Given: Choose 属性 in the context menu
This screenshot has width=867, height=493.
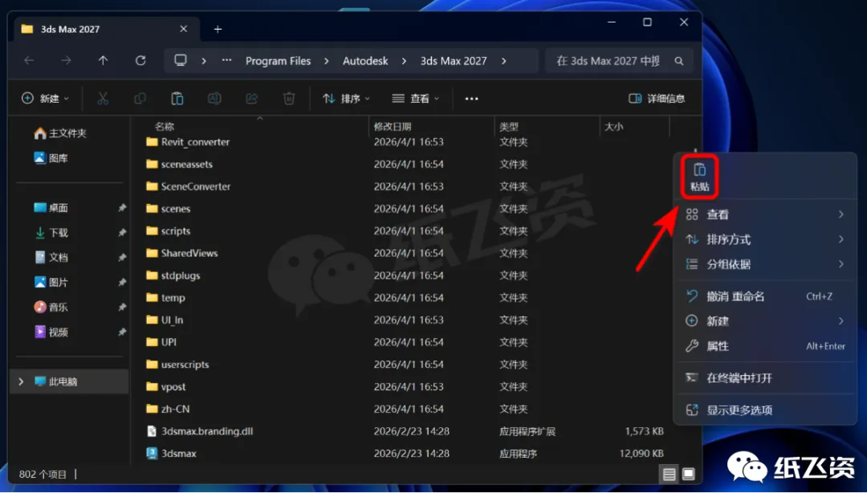Looking at the screenshot, I should [765, 346].
